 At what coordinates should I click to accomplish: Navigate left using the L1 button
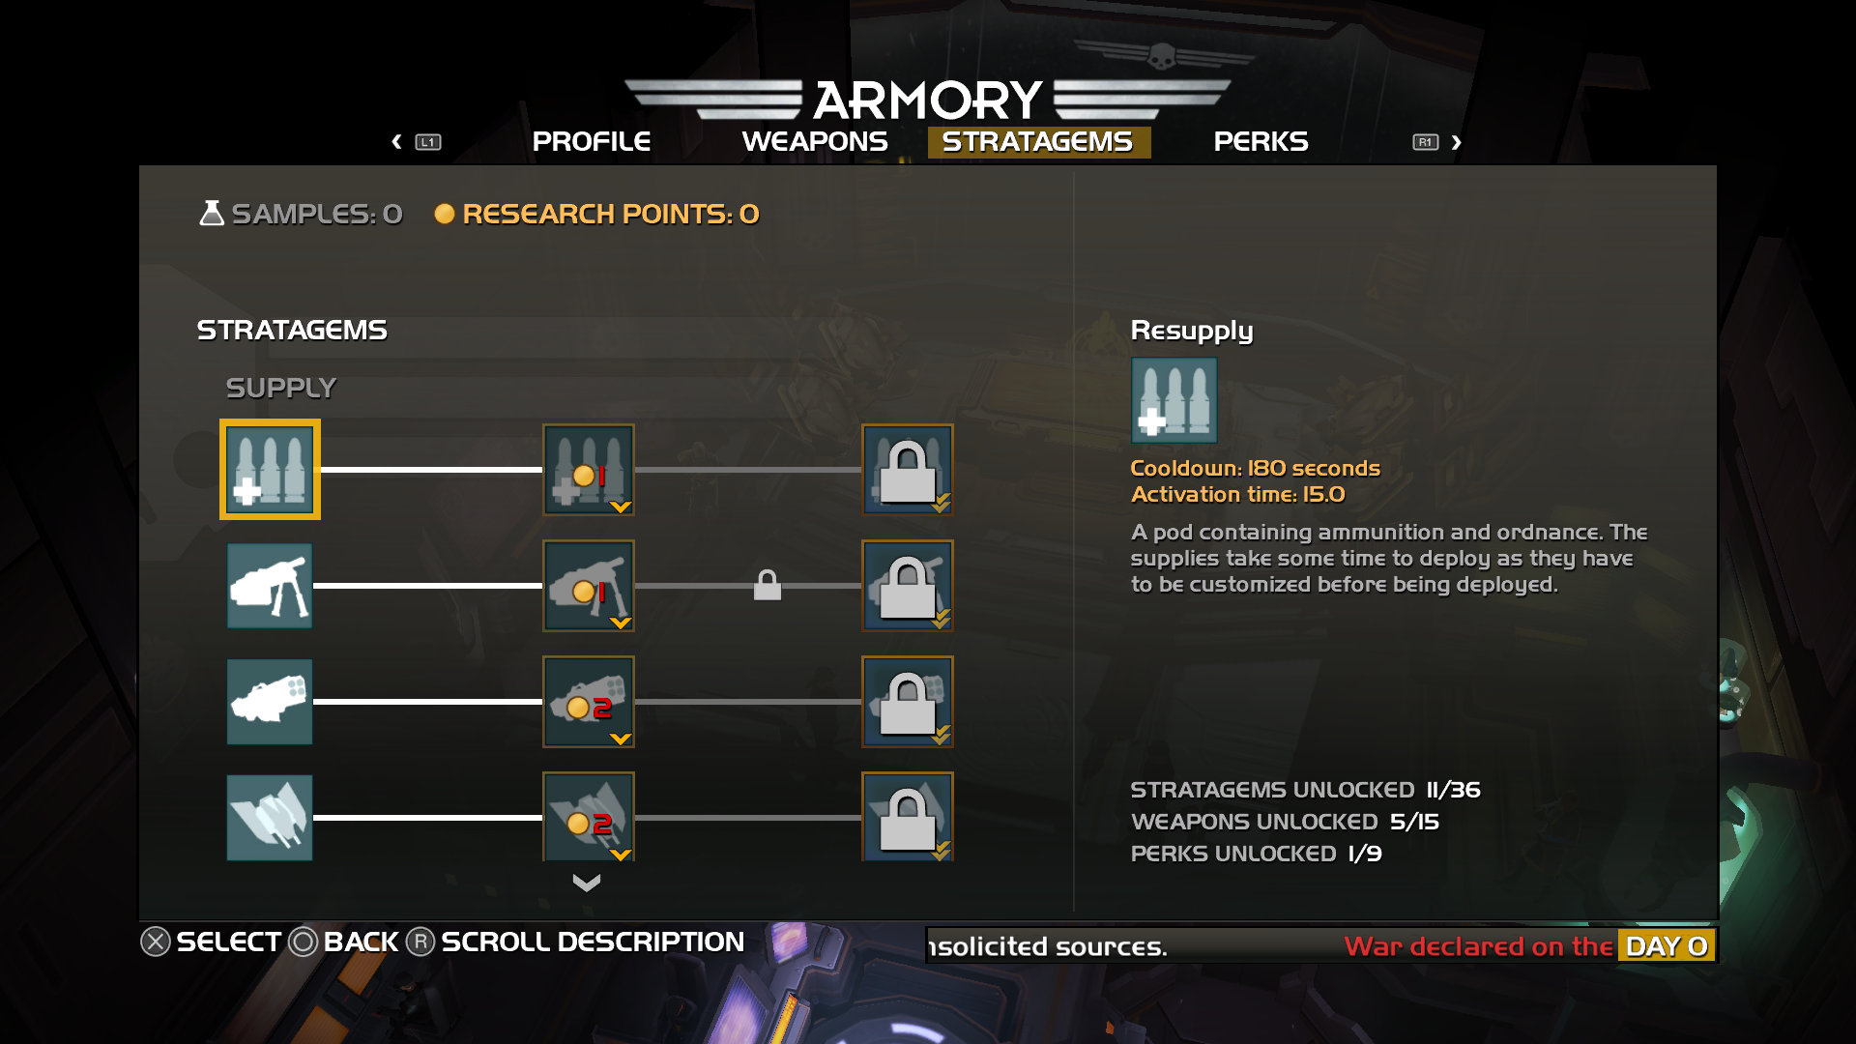coord(428,141)
